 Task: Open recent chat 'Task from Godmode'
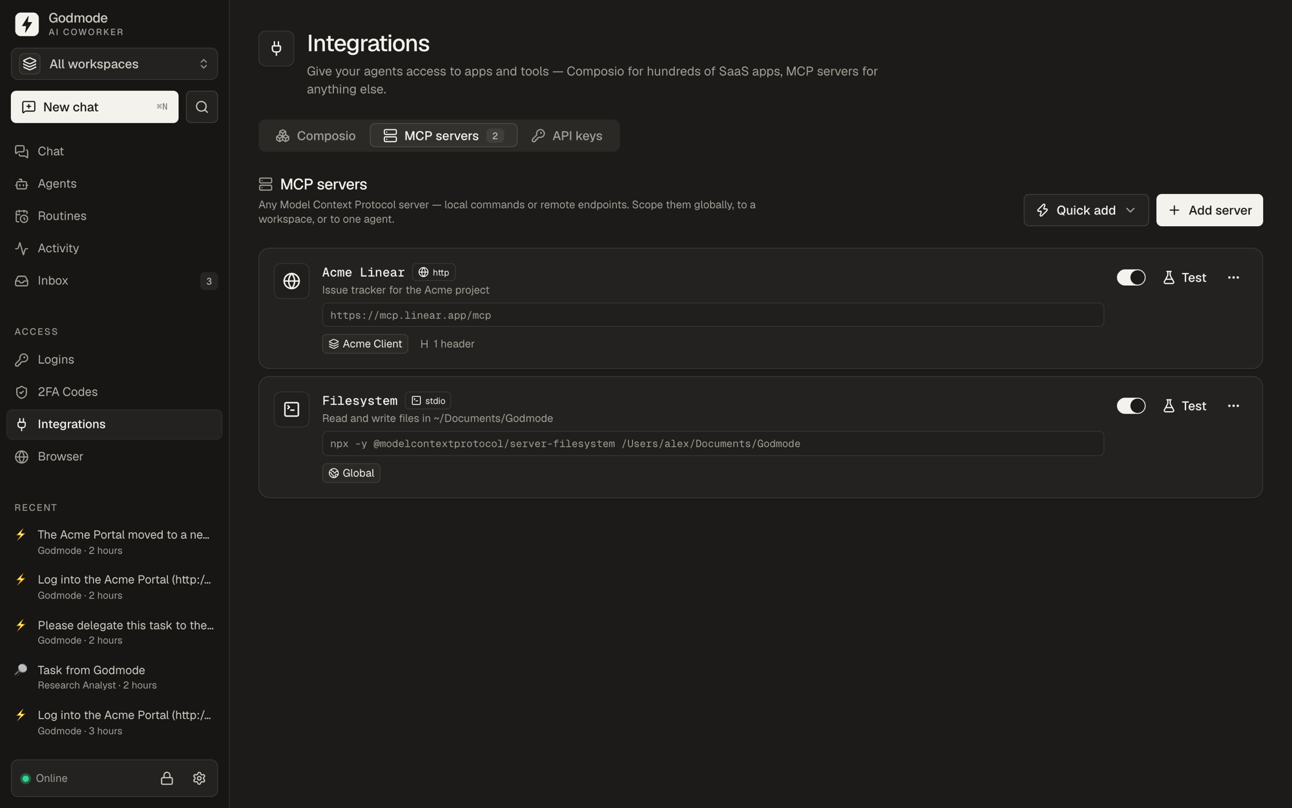pos(114,677)
